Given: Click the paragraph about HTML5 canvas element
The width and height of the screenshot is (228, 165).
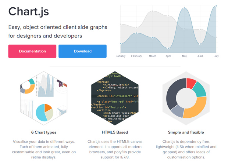Looking at the screenshot, I should (x=115, y=149).
